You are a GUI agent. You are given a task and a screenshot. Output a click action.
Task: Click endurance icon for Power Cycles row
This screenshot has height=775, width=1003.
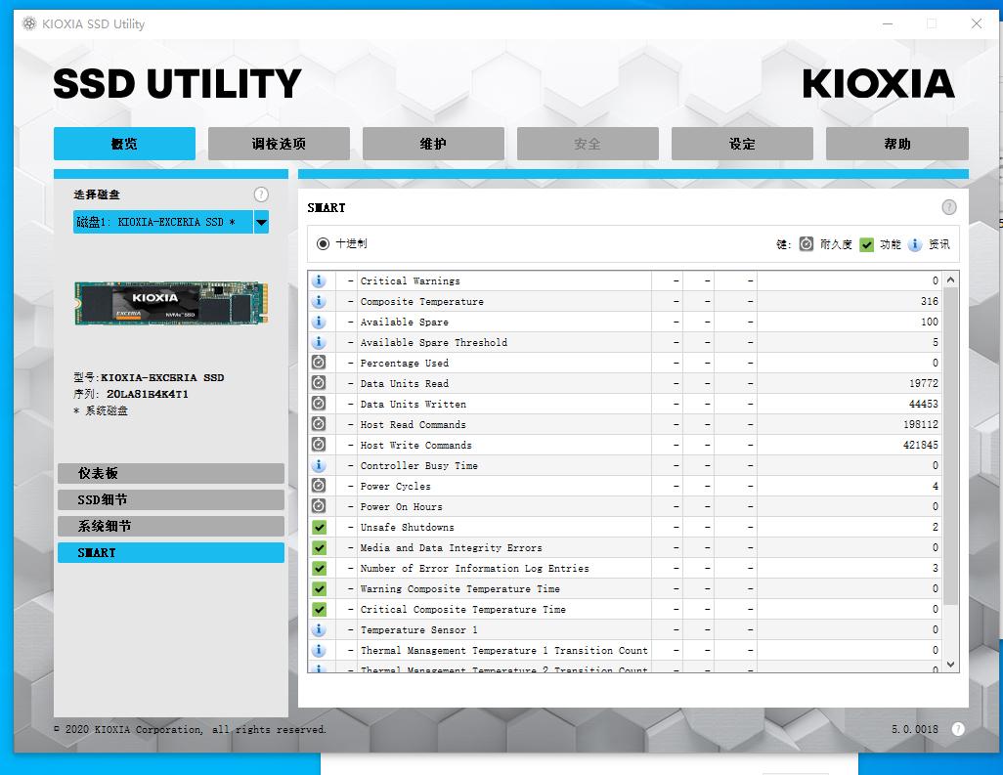coord(319,486)
